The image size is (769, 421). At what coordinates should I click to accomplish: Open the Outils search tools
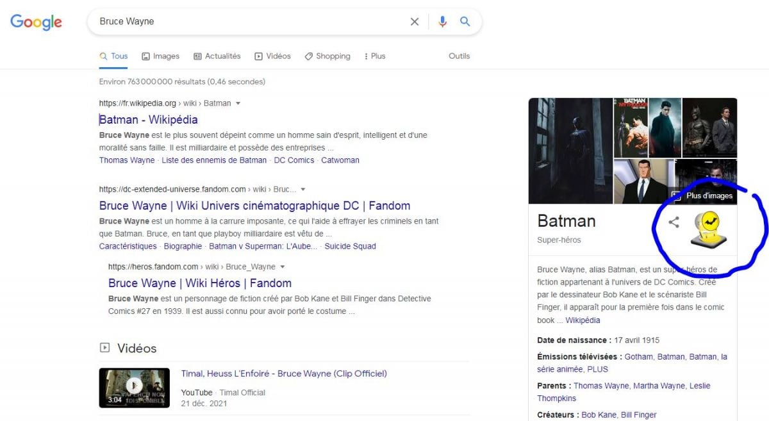(x=459, y=56)
